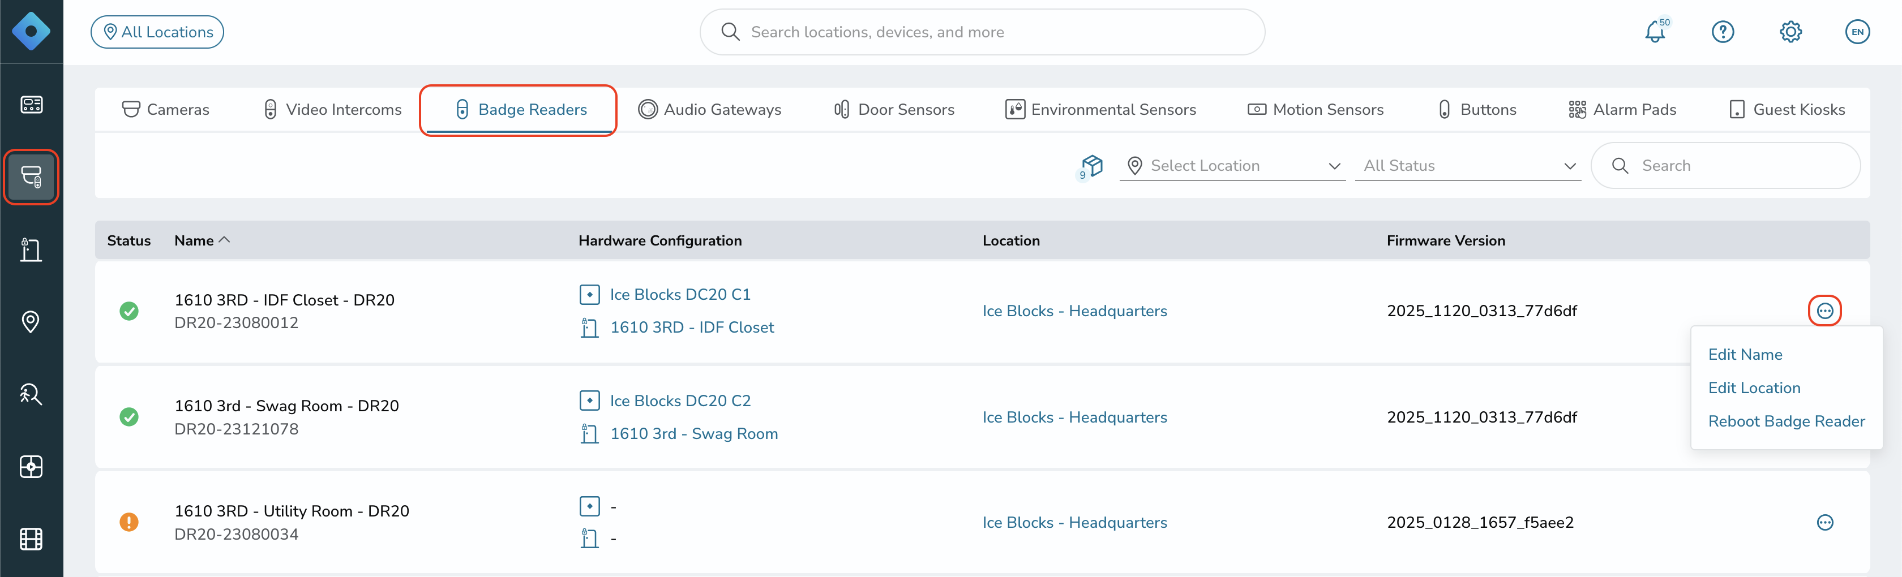Open Headquarters location link in Utility Room row
1902x577 pixels.
point(1074,523)
